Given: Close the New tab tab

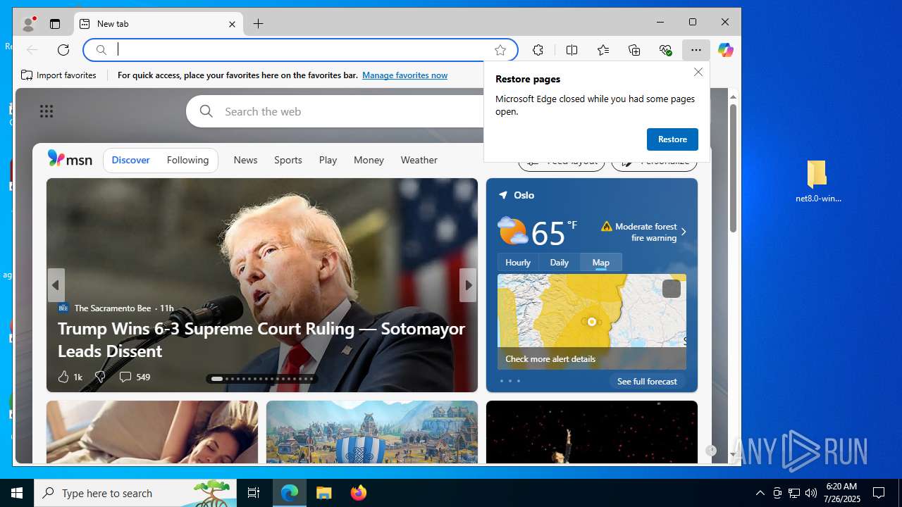Looking at the screenshot, I should click(x=232, y=24).
